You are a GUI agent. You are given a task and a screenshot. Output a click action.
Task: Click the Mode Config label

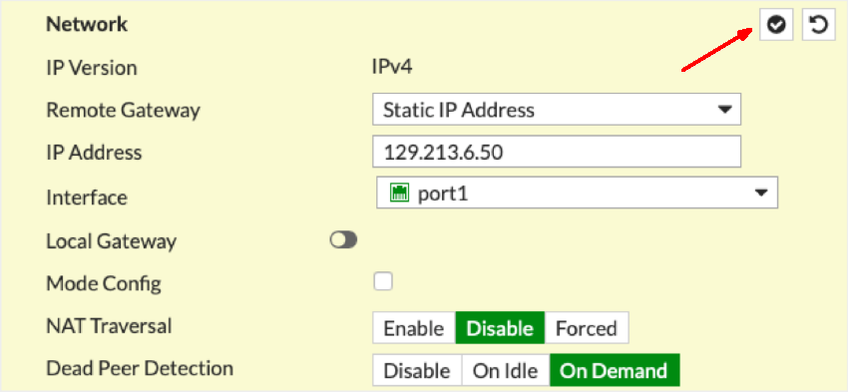click(104, 283)
